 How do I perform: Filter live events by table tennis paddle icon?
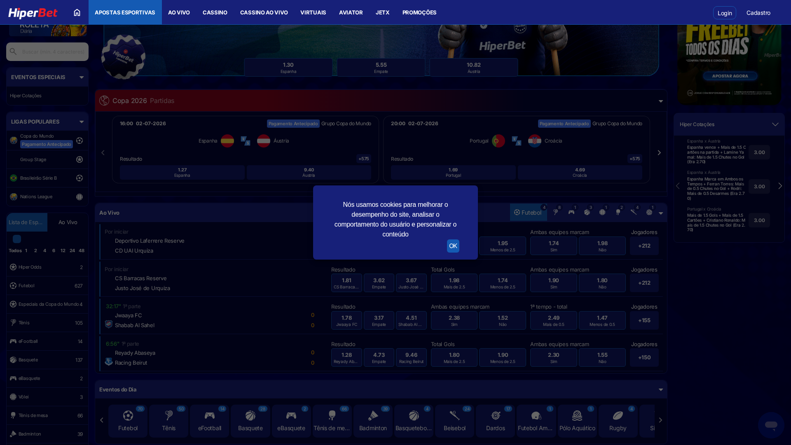(x=618, y=212)
